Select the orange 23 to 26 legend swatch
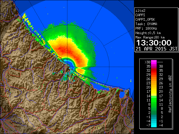Image resolution: width=179 pixels, height=134 pixels. tap(154, 83)
